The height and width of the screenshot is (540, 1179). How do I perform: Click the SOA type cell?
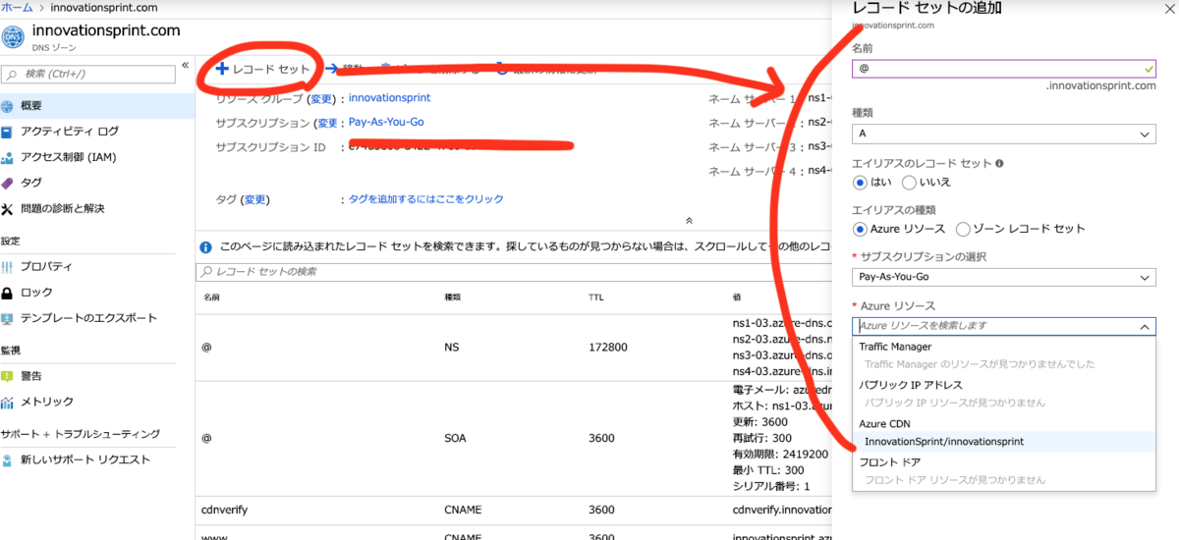coord(455,440)
